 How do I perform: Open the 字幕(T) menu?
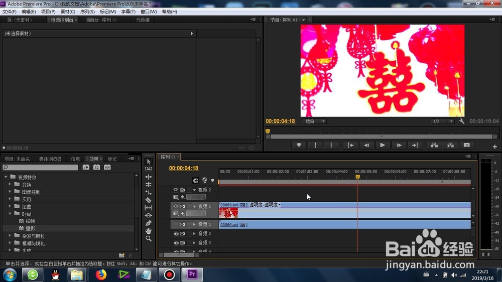pos(128,12)
